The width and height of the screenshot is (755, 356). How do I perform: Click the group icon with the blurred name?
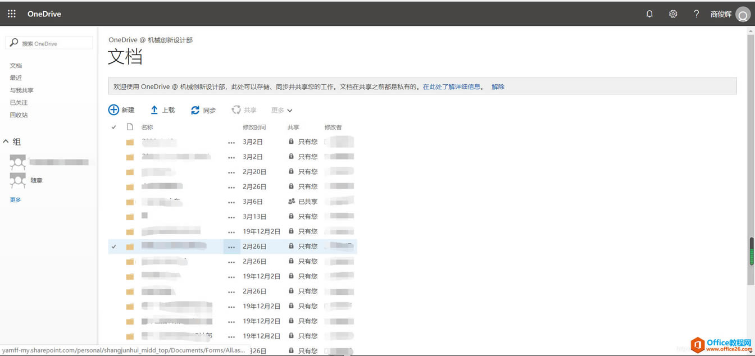(18, 162)
